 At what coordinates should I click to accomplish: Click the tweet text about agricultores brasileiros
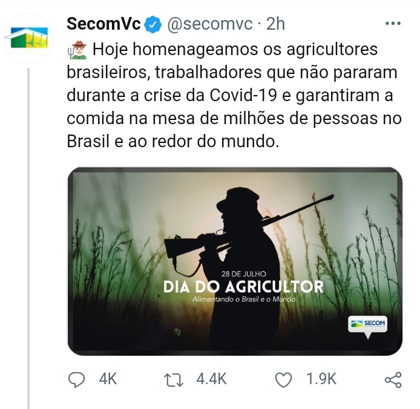pyautogui.click(x=234, y=95)
